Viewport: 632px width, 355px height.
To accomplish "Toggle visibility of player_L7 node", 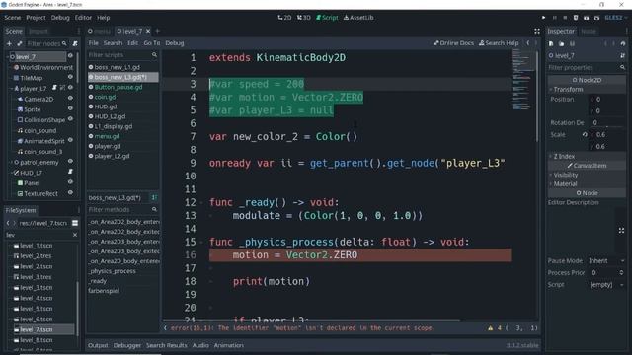I will (70, 88).
